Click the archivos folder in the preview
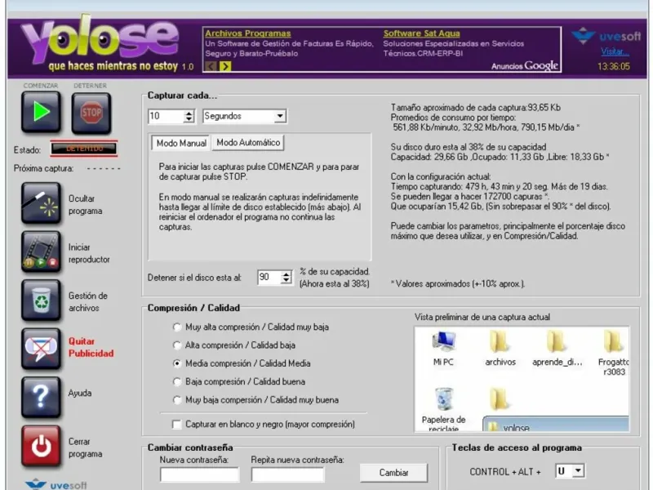Screen dimensions: 653x490 [500, 349]
